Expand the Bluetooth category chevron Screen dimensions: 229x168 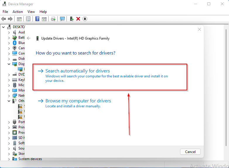[9, 43]
